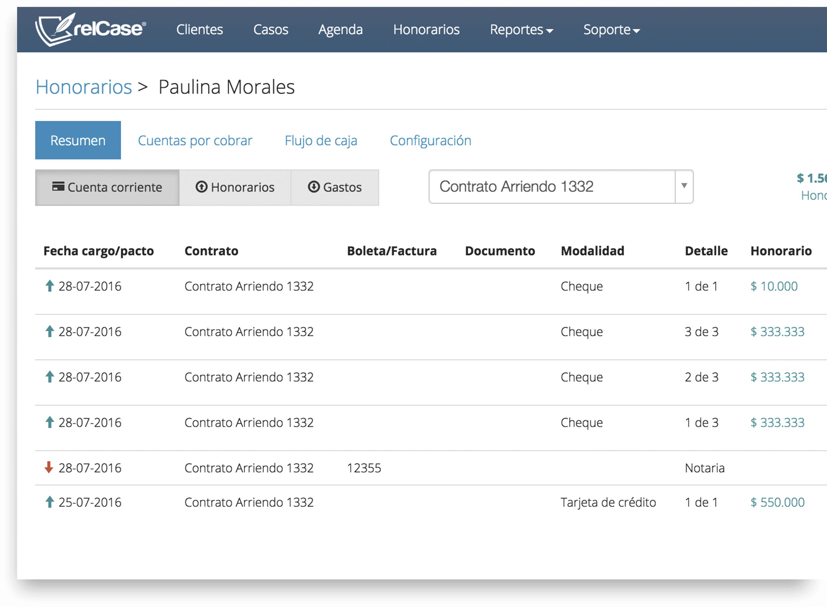Click boleta number 12355

pyautogui.click(x=365, y=467)
